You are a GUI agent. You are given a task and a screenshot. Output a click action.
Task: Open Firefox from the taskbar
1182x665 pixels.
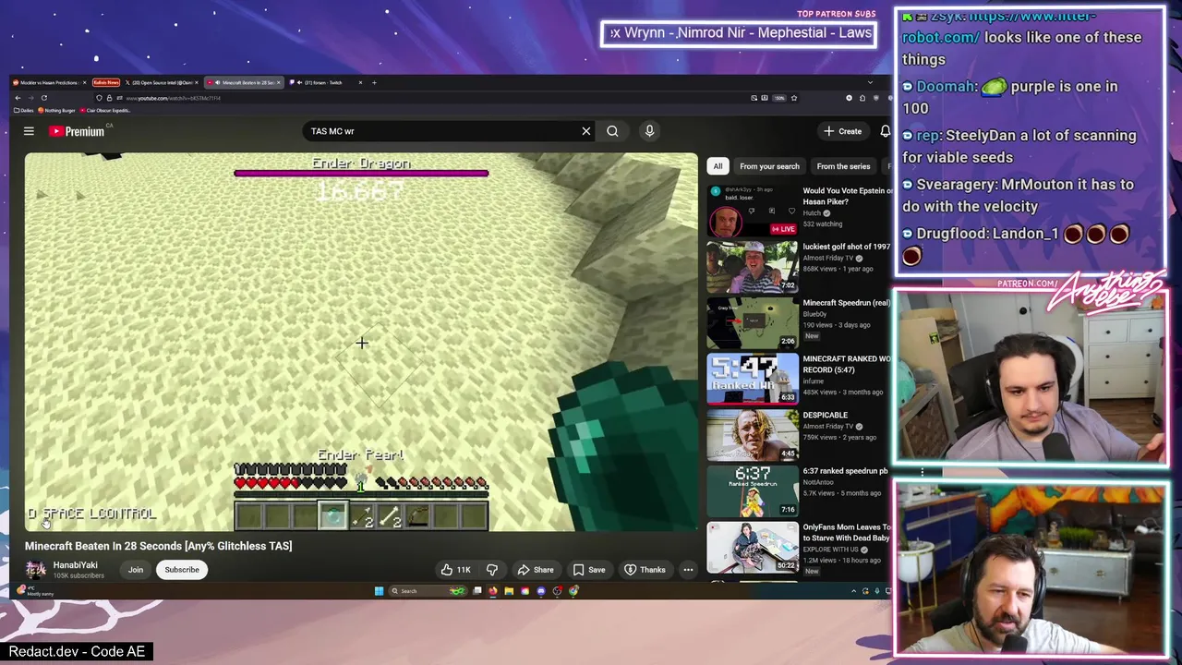[493, 591]
